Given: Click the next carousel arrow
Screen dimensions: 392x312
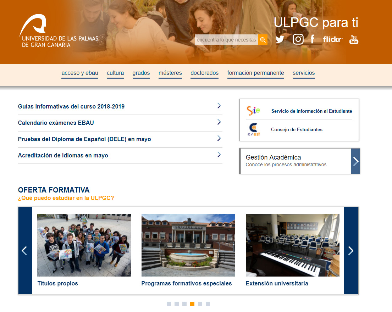Looking at the screenshot, I should pyautogui.click(x=350, y=251).
